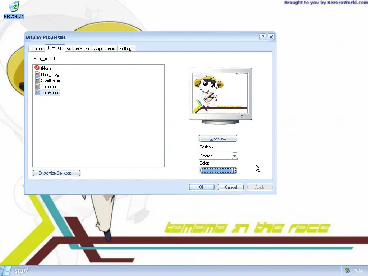This screenshot has width=368, height=276.
Task: Click the Main_Frog image file icon
Action: tap(37, 74)
